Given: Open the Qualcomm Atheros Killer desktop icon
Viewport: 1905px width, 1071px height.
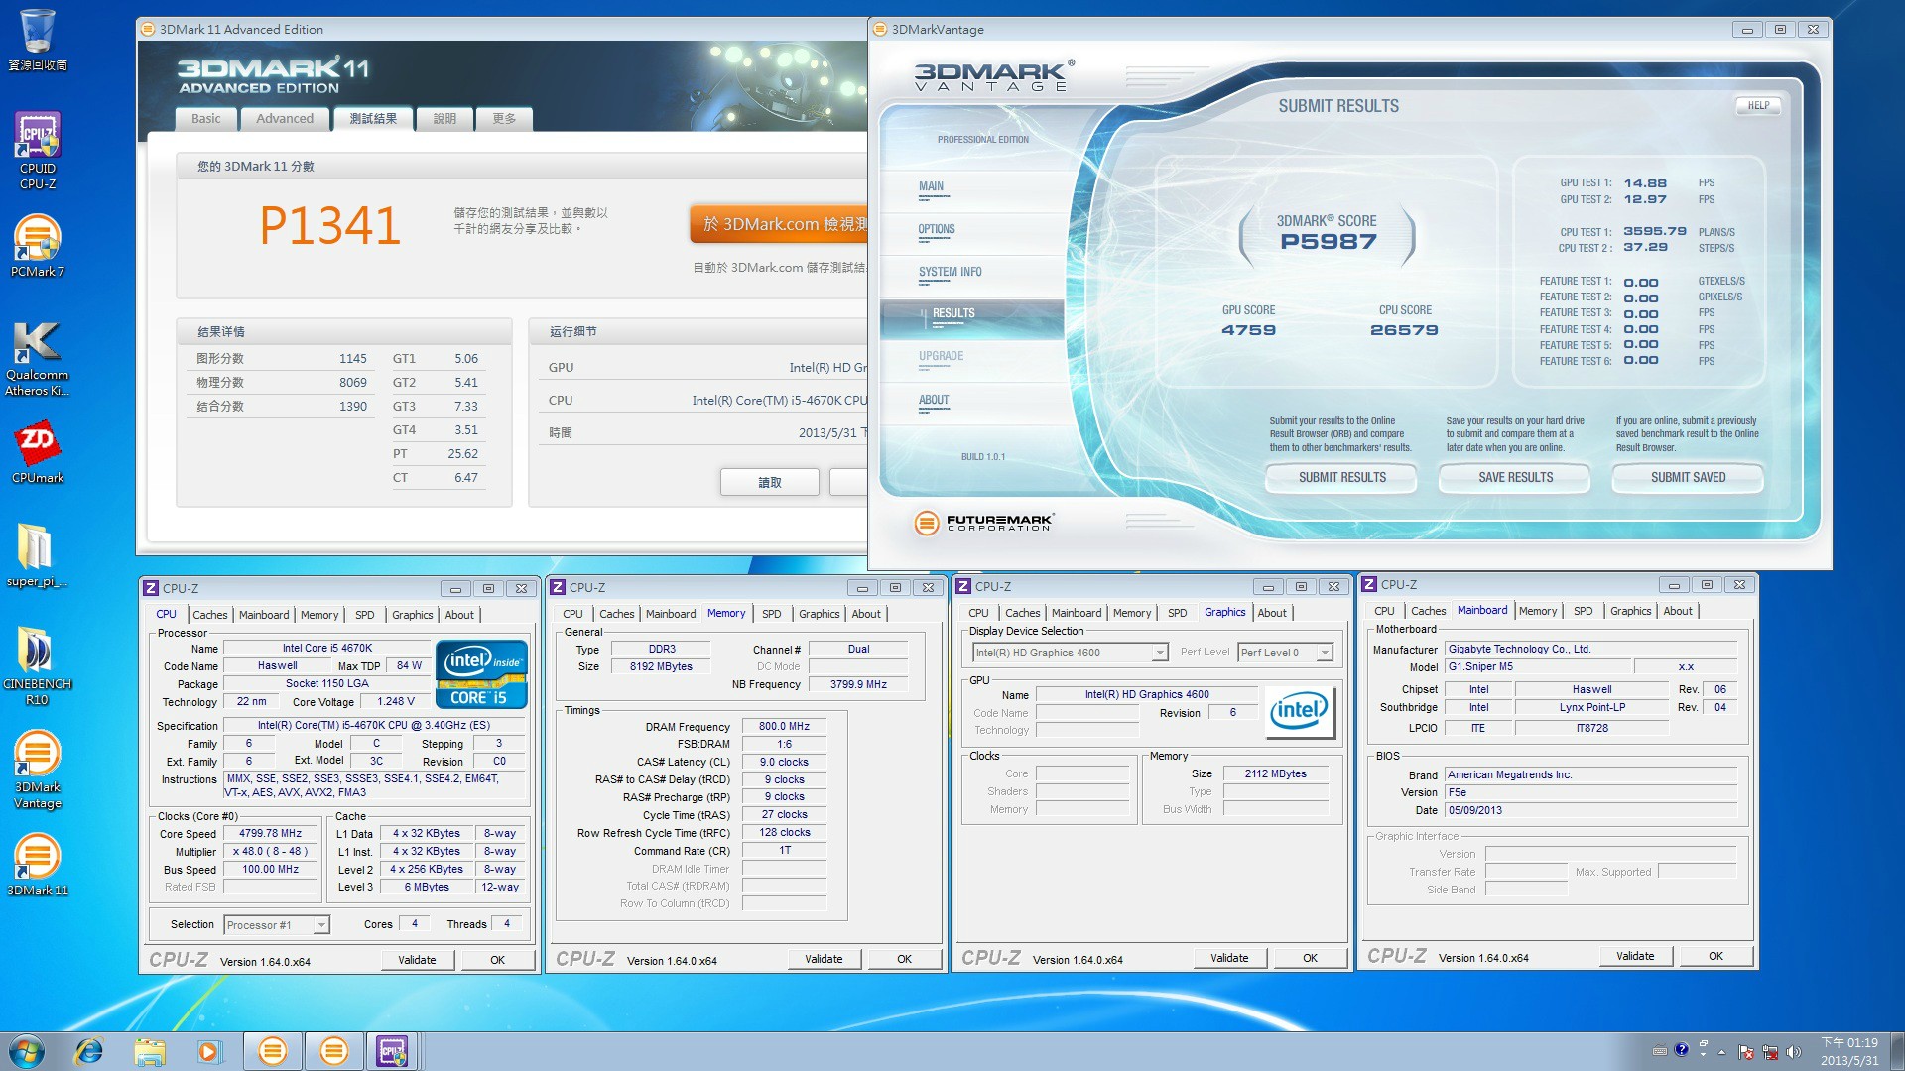Looking at the screenshot, I should 37,357.
